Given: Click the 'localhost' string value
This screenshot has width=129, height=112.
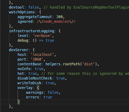Looking at the screenshot, I should click(x=42, y=55).
